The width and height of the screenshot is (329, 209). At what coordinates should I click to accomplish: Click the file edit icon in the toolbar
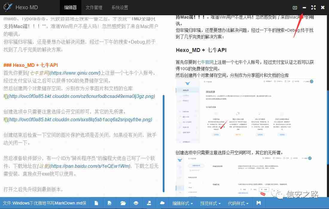click(x=109, y=203)
